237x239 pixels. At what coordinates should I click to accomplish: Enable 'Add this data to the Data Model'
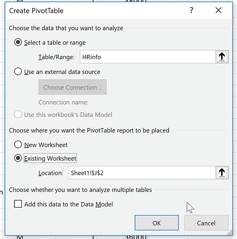click(18, 204)
